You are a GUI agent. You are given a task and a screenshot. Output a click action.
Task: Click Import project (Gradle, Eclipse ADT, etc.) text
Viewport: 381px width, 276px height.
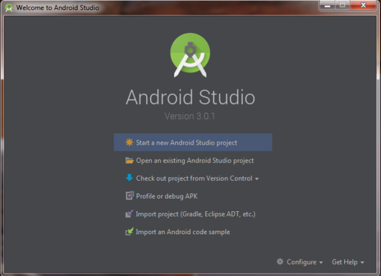click(x=196, y=214)
